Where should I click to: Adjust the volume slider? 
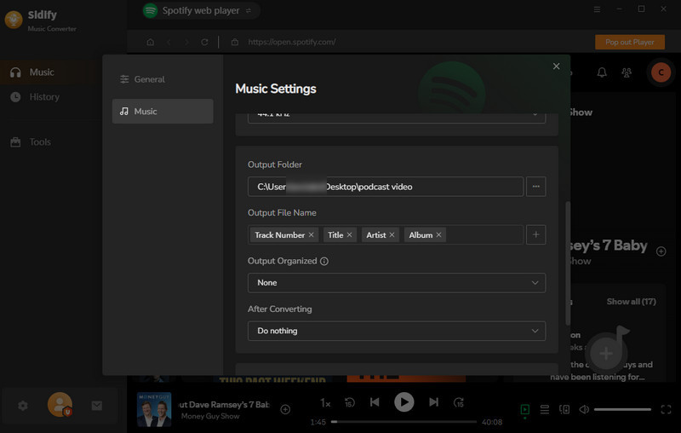pyautogui.click(x=622, y=409)
